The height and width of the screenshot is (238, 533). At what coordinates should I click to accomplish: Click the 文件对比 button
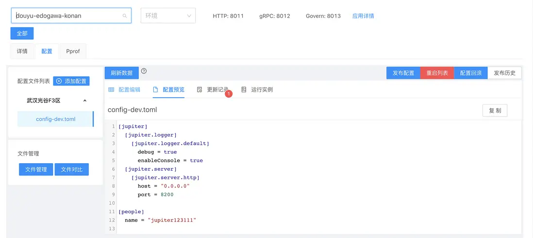72,170
